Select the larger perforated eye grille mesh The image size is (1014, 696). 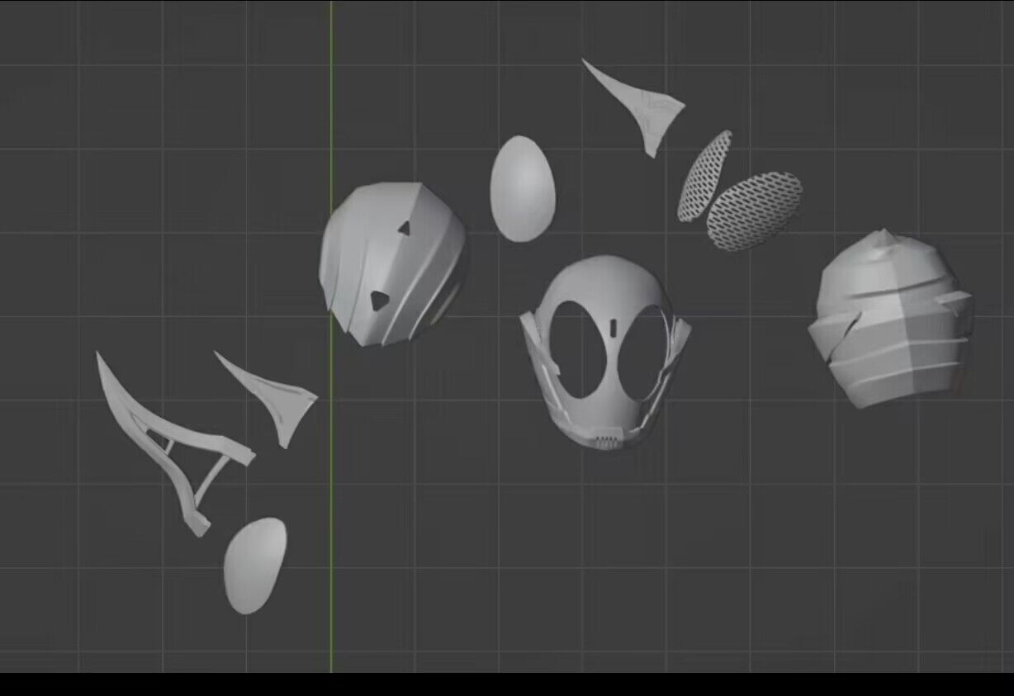coord(756,211)
